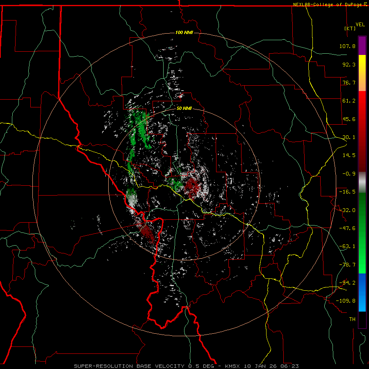Click the -78.7 legend value
The width and height of the screenshot is (369, 369).
pos(347,265)
